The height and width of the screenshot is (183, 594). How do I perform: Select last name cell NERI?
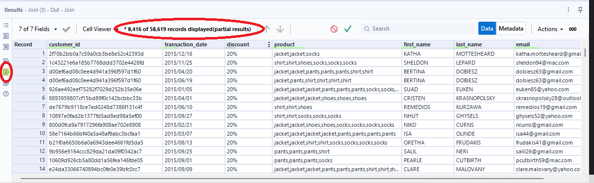[484, 151]
